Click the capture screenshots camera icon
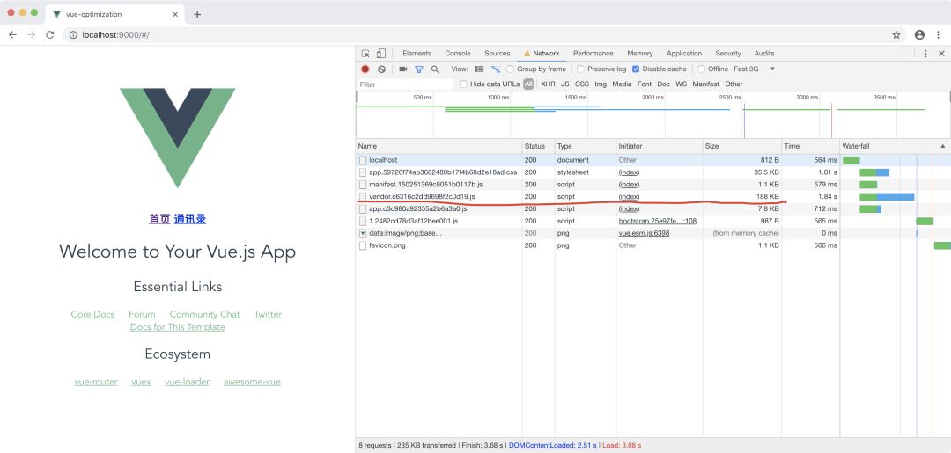This screenshot has width=951, height=453. click(x=403, y=69)
